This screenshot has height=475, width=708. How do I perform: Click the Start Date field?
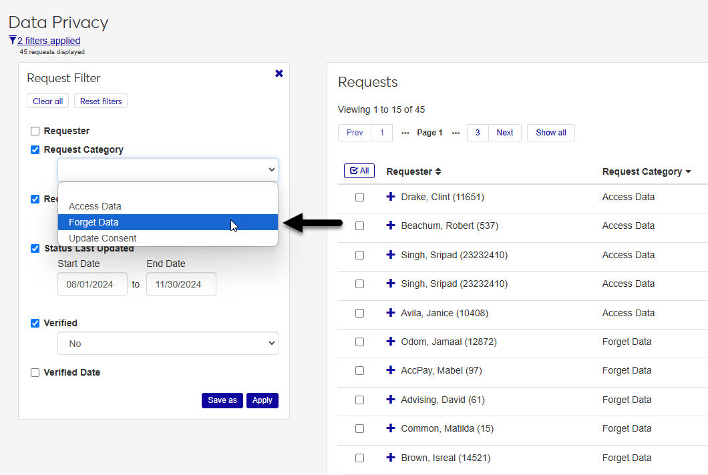pos(92,284)
